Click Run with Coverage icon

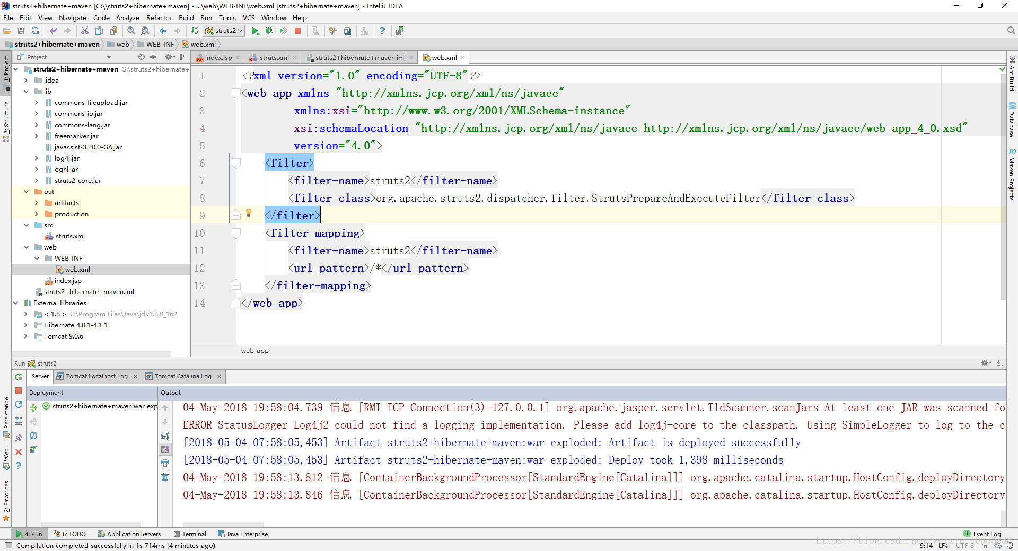pos(284,31)
